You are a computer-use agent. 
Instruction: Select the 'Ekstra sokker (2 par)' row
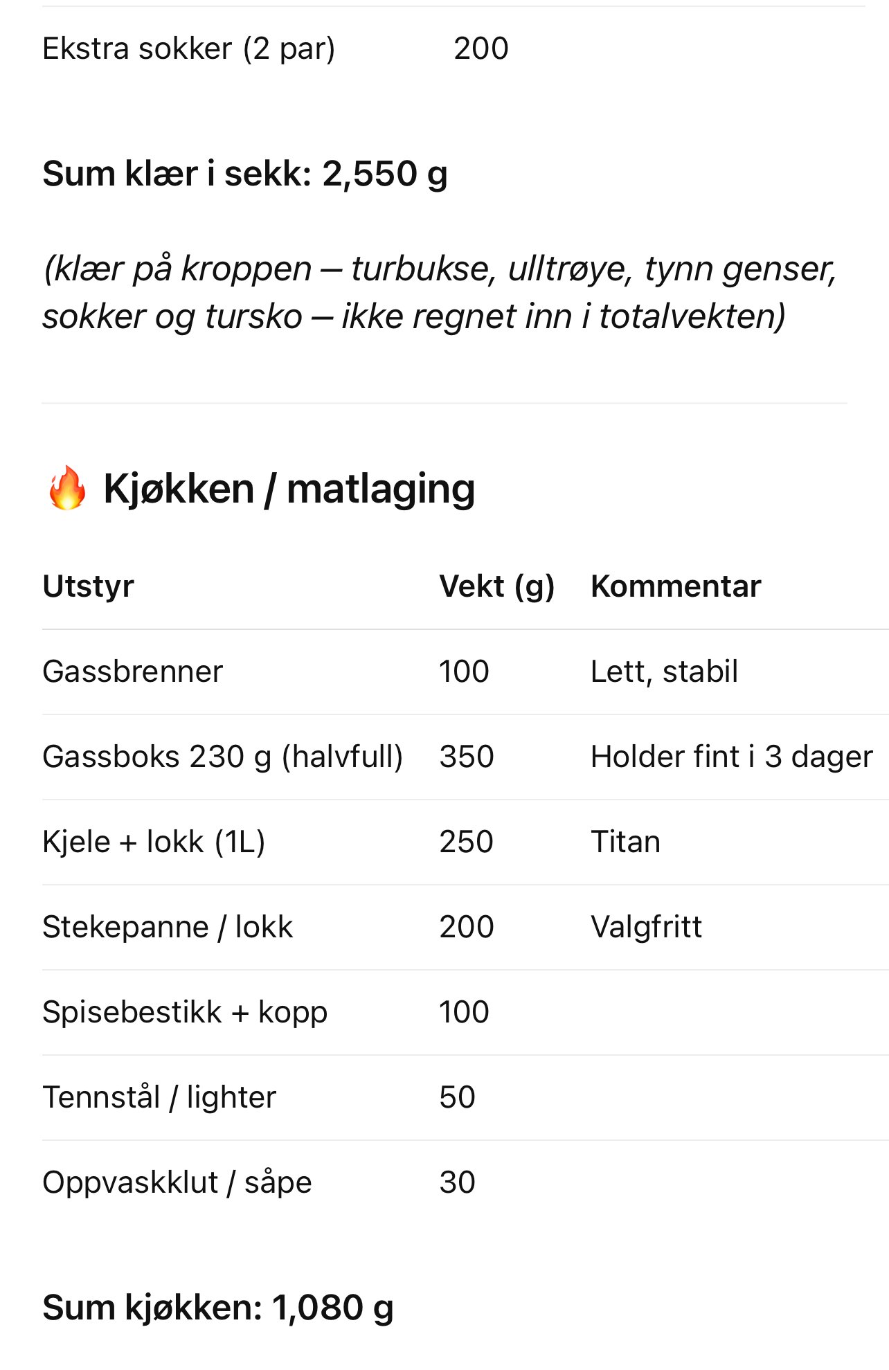point(188,48)
